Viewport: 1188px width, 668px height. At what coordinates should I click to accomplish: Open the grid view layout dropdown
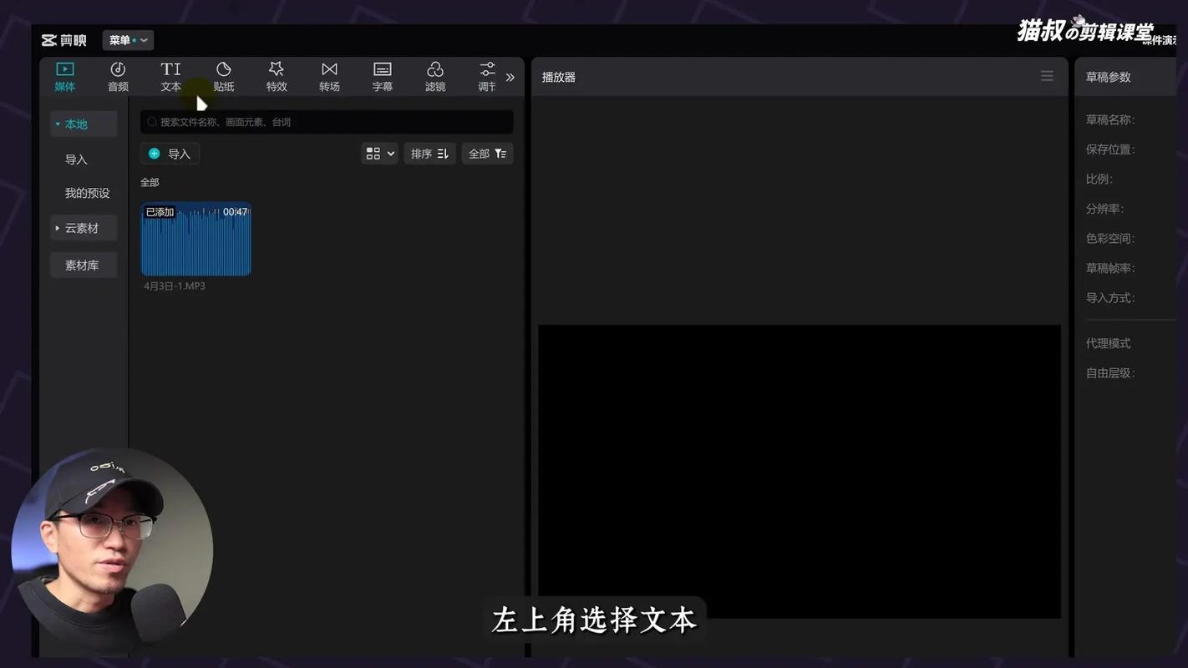[379, 153]
